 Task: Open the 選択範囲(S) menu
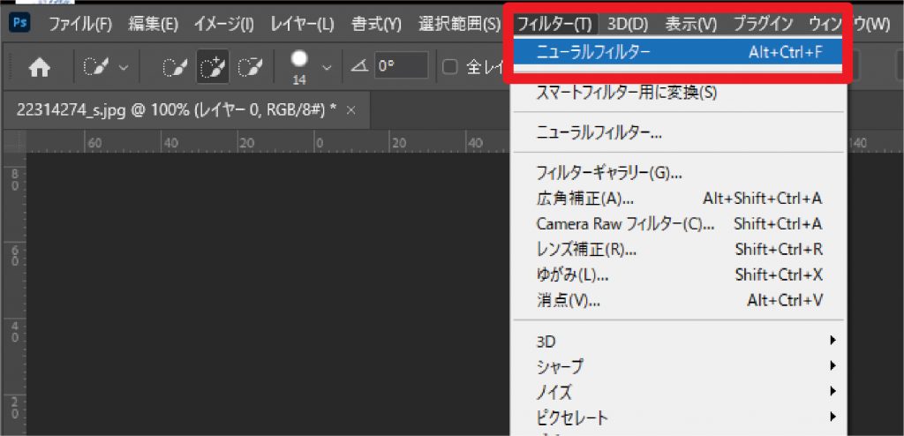(x=459, y=24)
